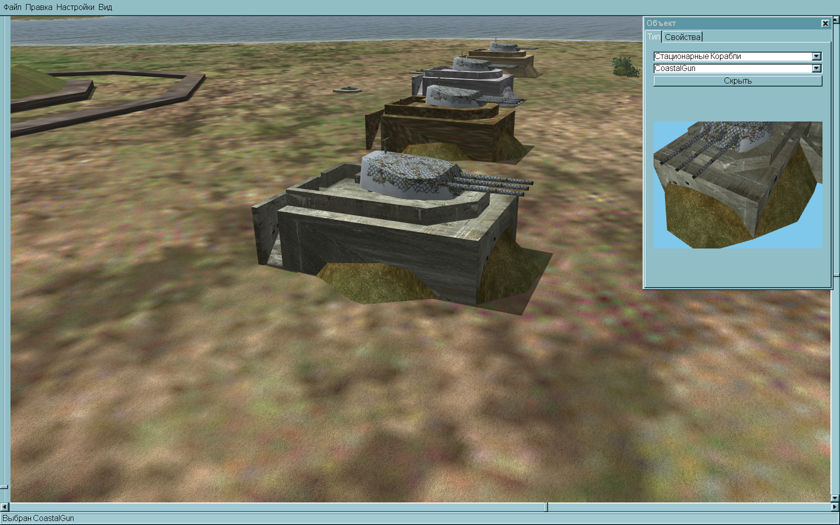Click the CoastalGun preview thumbnail

pos(737,185)
